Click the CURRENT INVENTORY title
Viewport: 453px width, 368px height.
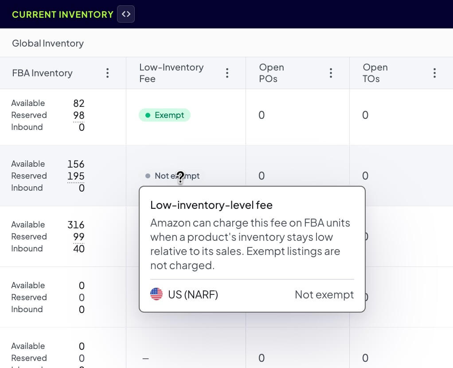[62, 15]
